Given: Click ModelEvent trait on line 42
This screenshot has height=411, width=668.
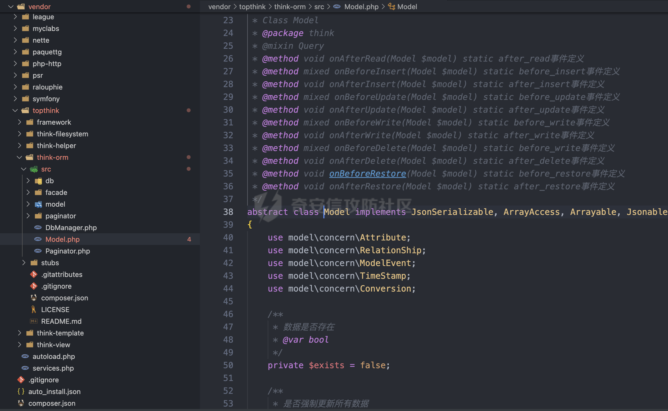Looking at the screenshot, I should 385,263.
